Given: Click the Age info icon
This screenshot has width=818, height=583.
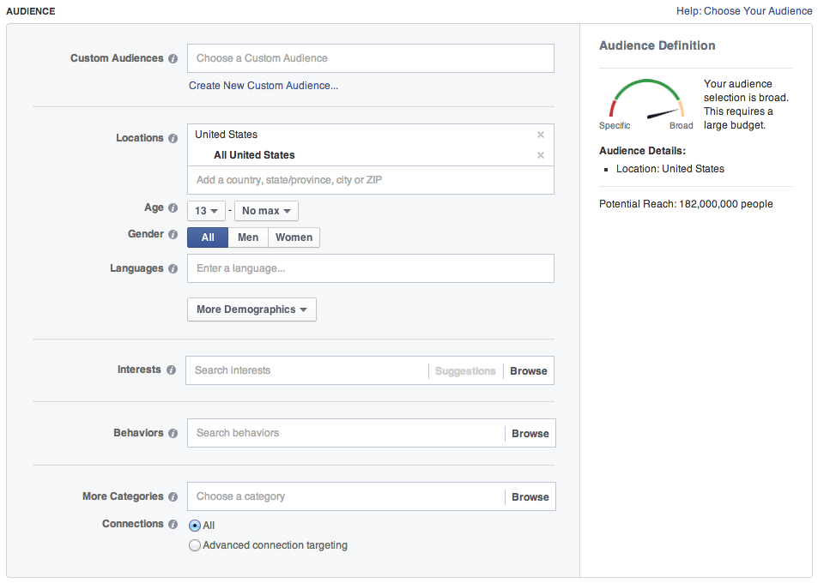Looking at the screenshot, I should point(173,207).
